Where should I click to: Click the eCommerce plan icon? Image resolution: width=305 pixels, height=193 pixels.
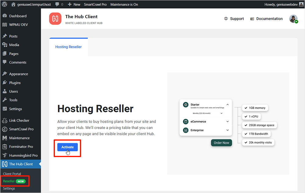[x=186, y=121]
